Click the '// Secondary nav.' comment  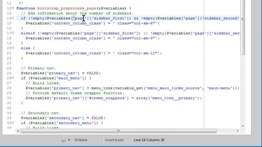(x=41, y=113)
